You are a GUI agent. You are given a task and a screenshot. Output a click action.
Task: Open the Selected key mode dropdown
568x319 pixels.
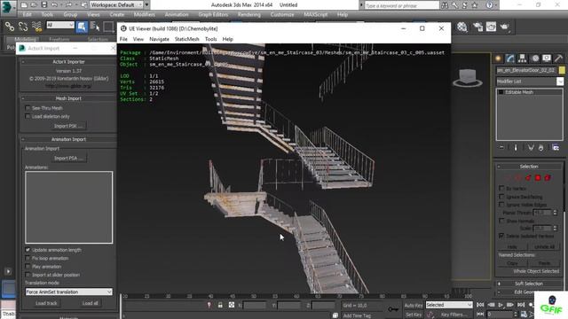point(449,305)
